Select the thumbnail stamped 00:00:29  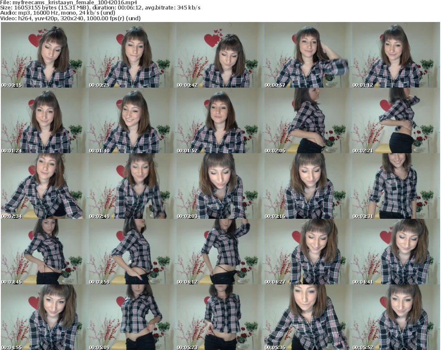click(x=132, y=55)
